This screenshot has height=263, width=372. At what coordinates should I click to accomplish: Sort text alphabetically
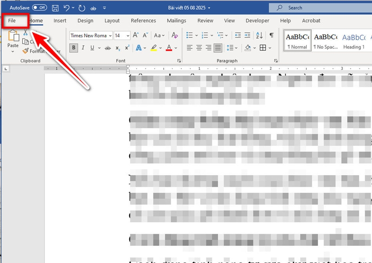click(259, 35)
